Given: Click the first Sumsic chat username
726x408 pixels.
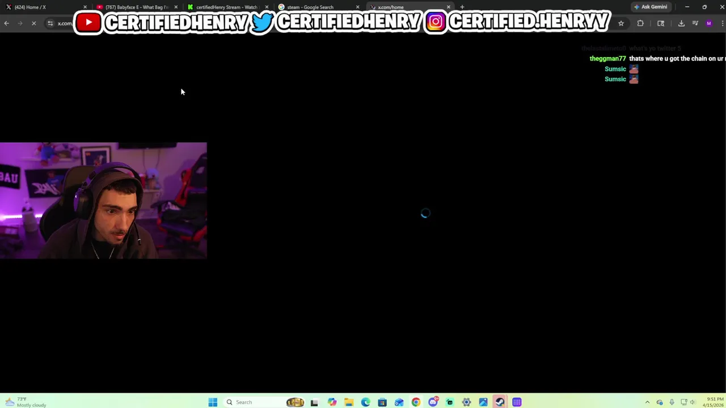Looking at the screenshot, I should pos(615,69).
